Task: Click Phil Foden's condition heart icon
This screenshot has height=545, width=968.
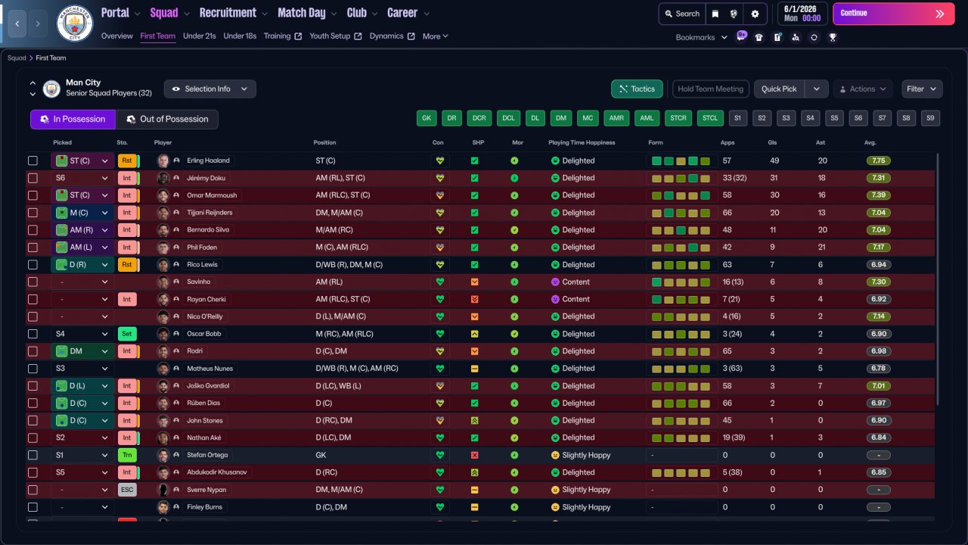Action: click(439, 248)
